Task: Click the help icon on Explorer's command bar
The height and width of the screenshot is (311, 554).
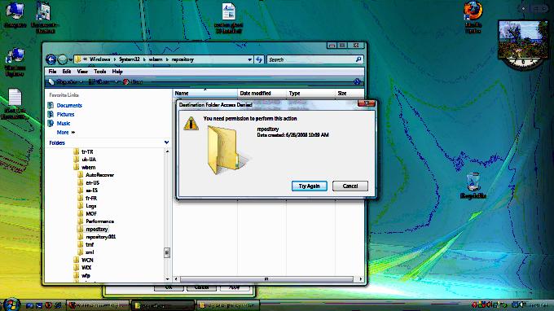Action: 357,81
